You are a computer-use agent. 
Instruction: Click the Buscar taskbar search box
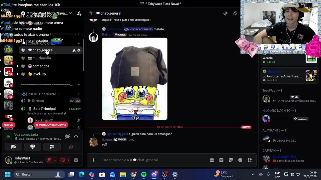(x=39, y=174)
